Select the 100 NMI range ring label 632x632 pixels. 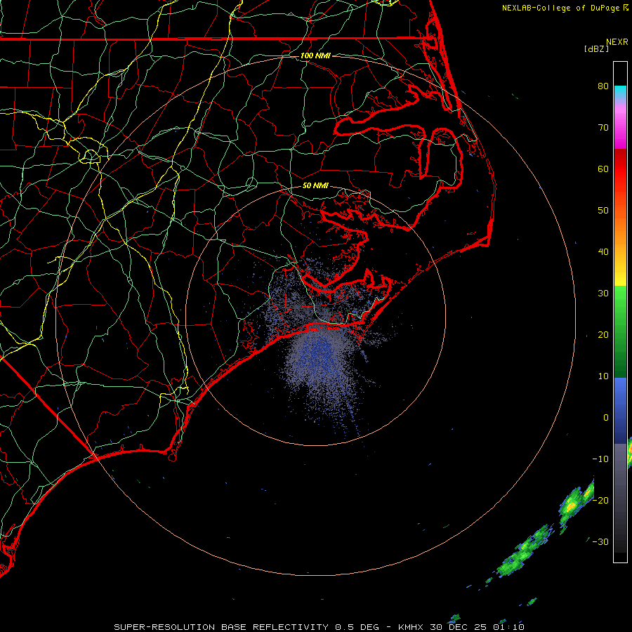click(x=315, y=55)
